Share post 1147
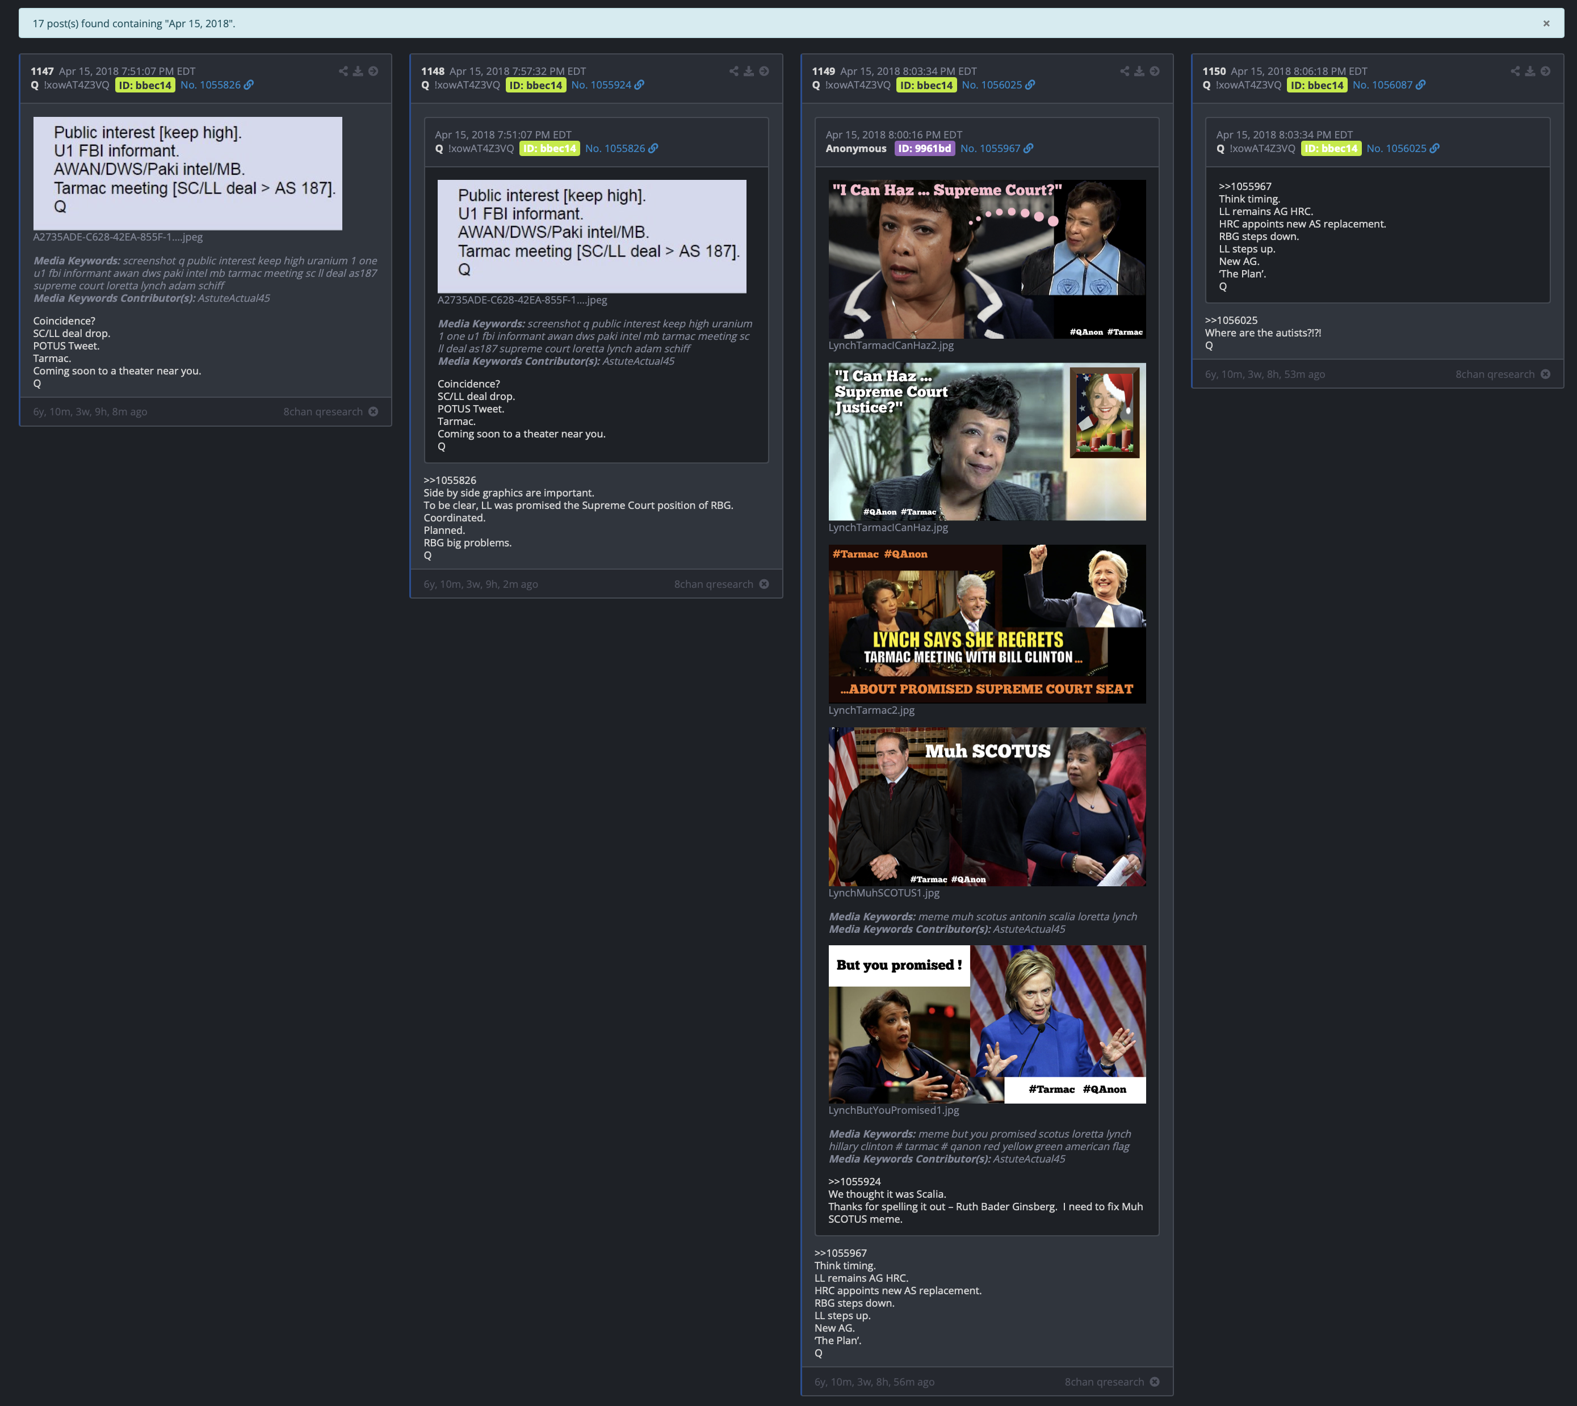 point(343,71)
